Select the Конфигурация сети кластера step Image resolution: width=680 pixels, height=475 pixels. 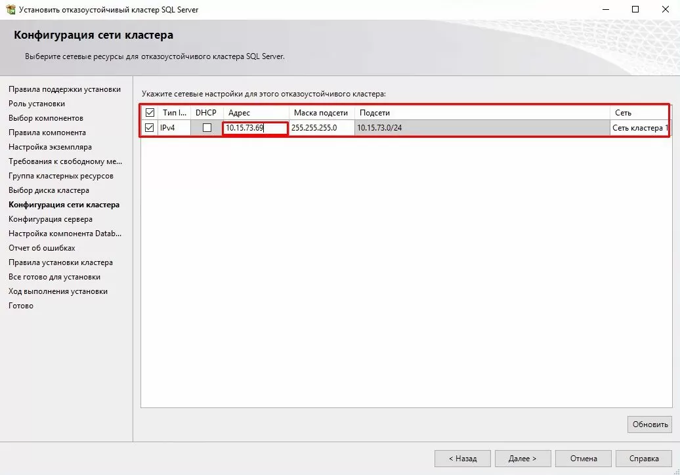click(x=64, y=205)
